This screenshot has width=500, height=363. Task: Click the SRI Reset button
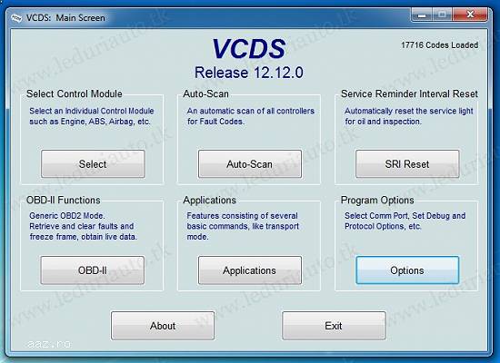pyautogui.click(x=407, y=164)
